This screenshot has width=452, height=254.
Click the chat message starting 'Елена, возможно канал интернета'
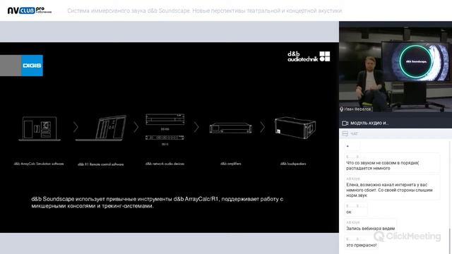coord(392,188)
